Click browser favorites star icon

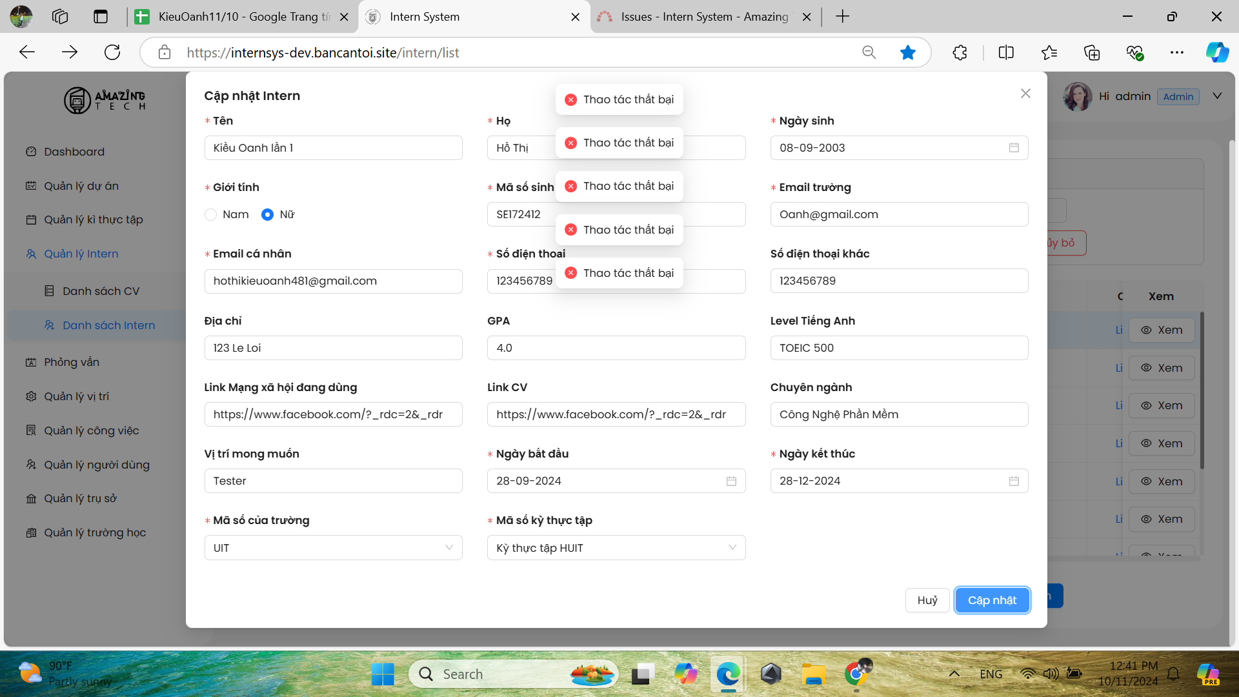pyautogui.click(x=907, y=52)
